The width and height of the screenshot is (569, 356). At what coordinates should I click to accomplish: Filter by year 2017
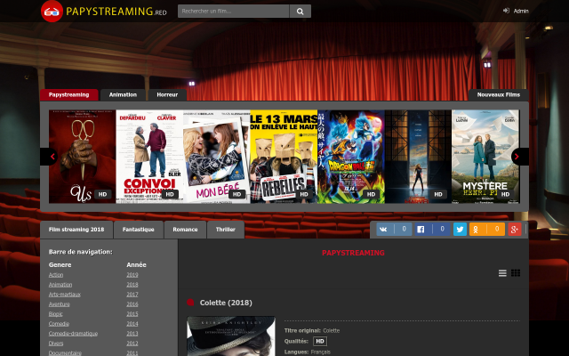click(132, 295)
